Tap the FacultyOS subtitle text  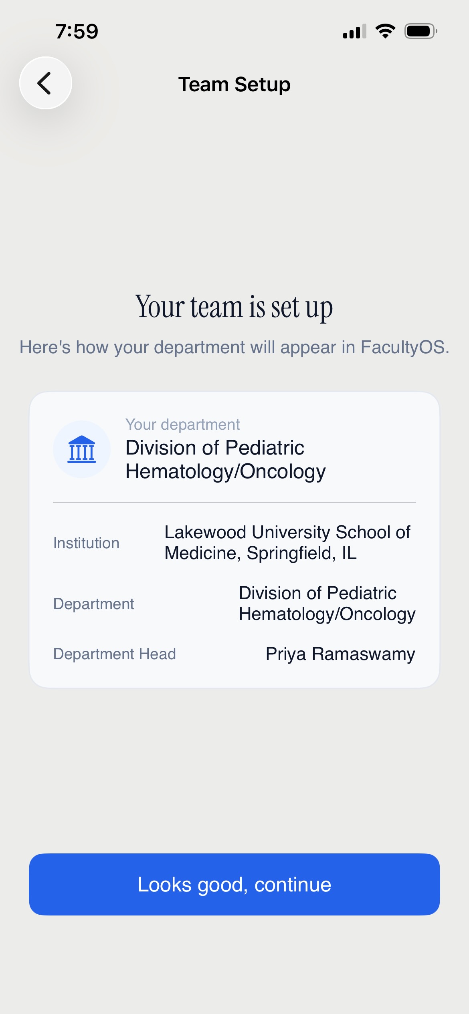click(x=234, y=347)
